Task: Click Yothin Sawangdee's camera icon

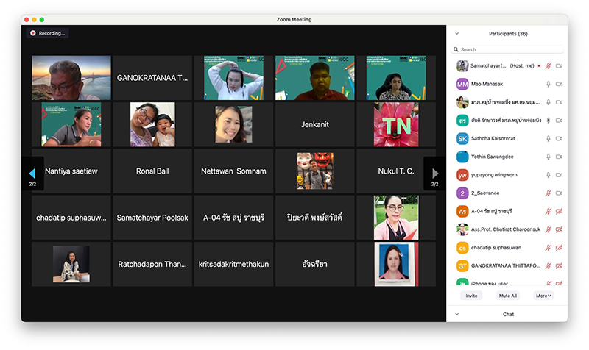Action: pos(559,157)
